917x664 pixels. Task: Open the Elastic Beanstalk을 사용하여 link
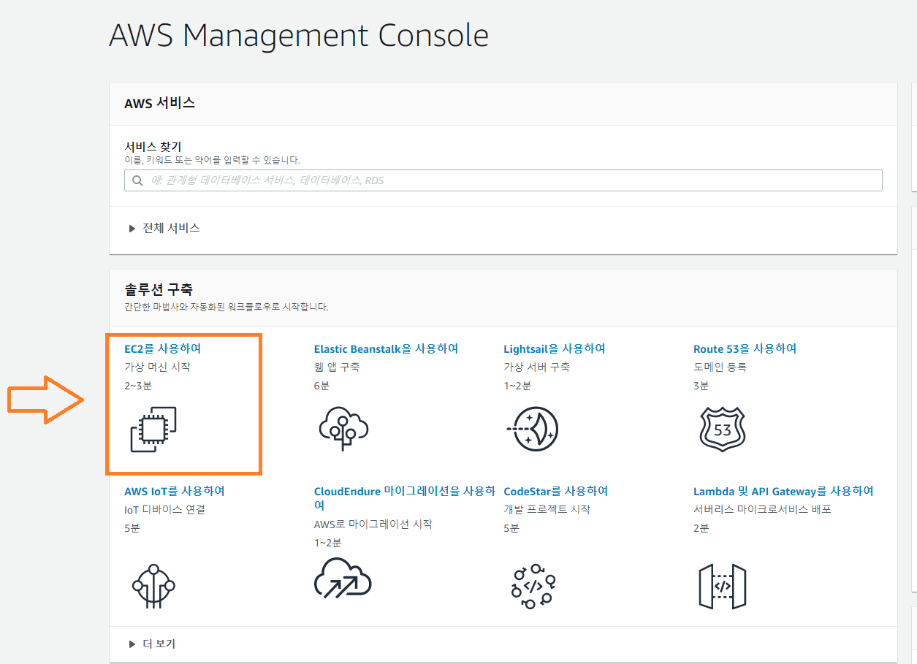386,349
